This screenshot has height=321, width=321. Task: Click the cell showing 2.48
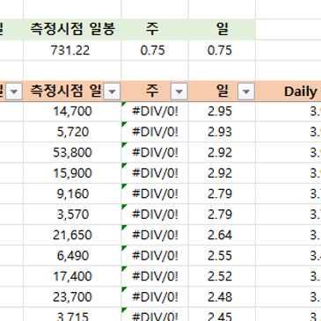(222, 297)
